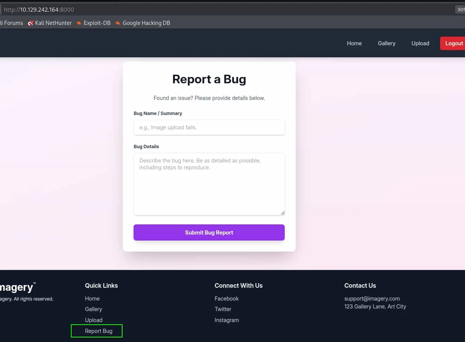Click the Bug Name / Summary label
This screenshot has height=342, width=465.
(158, 113)
